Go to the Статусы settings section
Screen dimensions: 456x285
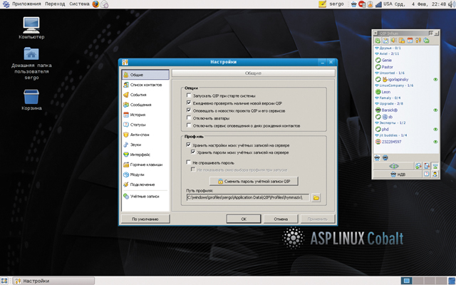(x=145, y=125)
